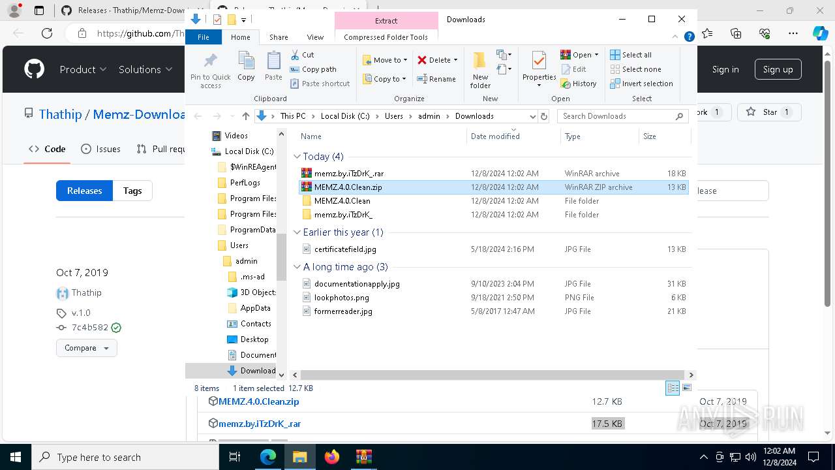Click Invert selection in ribbon

pos(641,84)
